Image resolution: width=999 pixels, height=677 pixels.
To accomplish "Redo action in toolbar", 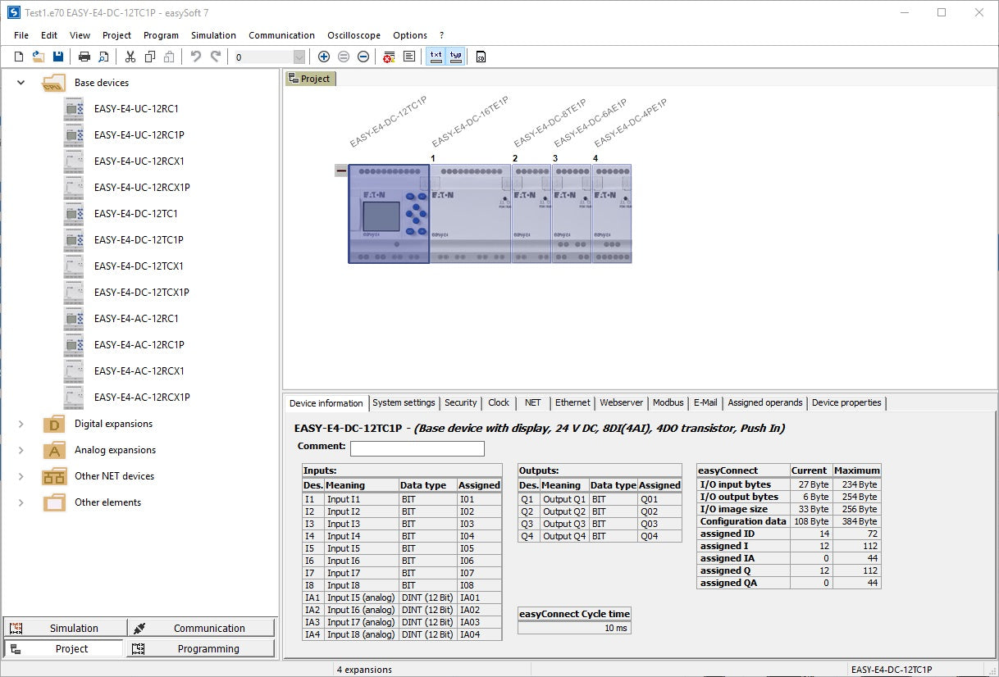I will (x=216, y=57).
